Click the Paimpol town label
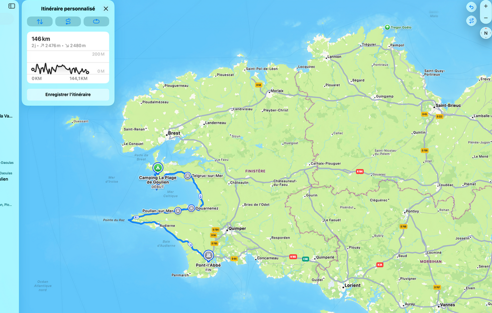The width and height of the screenshot is (492, 313). tap(397, 46)
